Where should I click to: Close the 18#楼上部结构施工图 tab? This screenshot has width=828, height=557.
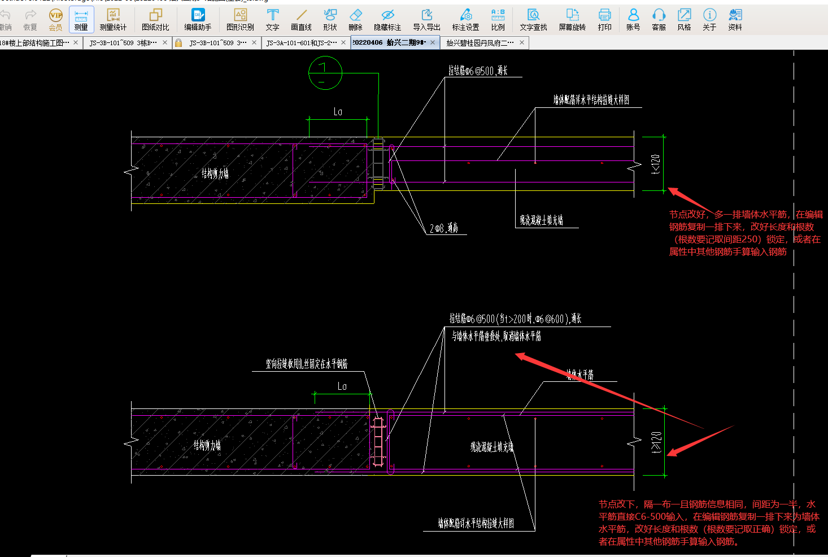point(76,42)
